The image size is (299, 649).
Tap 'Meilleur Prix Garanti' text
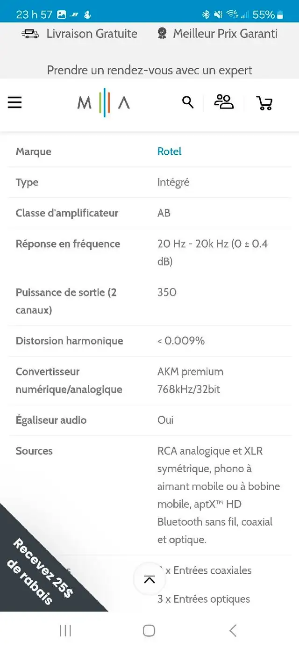(x=225, y=34)
